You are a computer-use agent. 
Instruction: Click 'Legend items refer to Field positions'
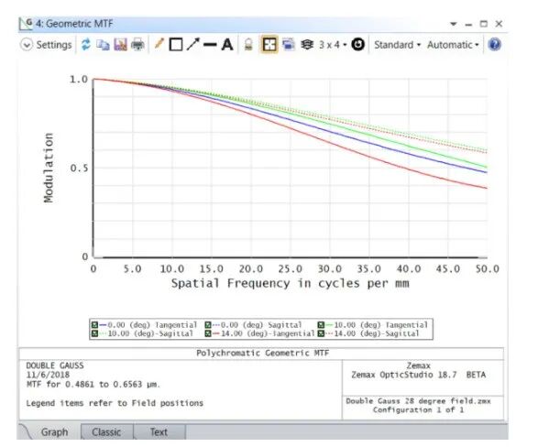click(x=115, y=403)
